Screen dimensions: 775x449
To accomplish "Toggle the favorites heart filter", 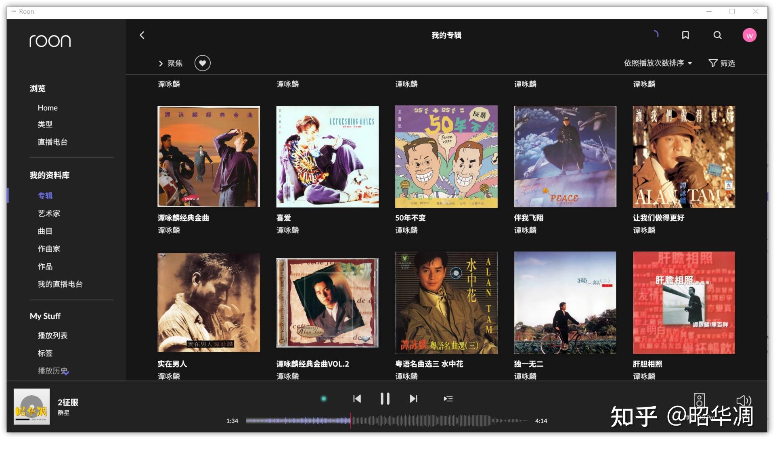I will coord(203,63).
